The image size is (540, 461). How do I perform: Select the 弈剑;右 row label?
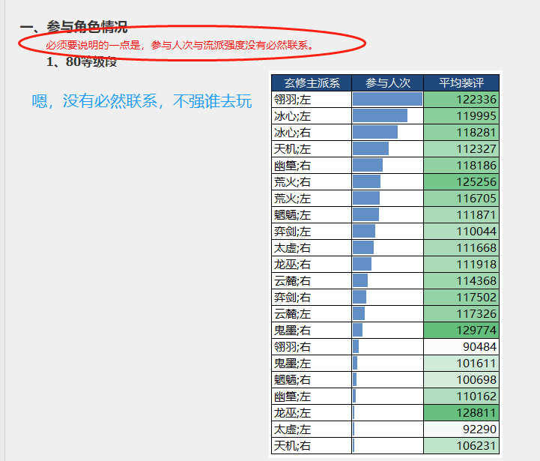click(292, 298)
